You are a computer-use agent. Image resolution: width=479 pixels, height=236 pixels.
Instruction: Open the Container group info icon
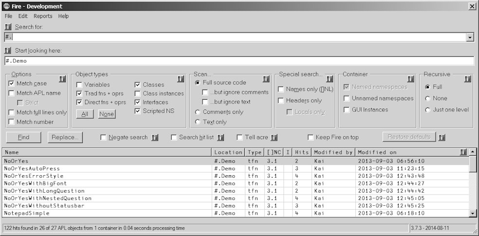click(x=411, y=79)
